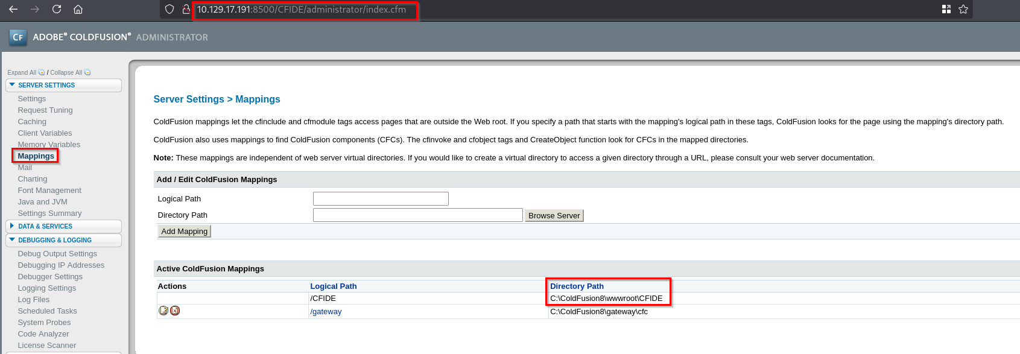Collapse All sidebar sections
1020x354 pixels.
click(x=70, y=72)
